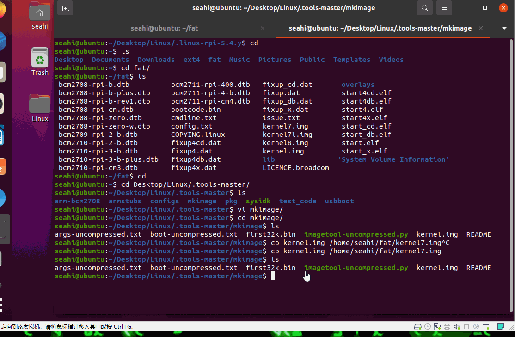Click 'README' in the last ls output
Viewport: 515px width, 337px height.
[478, 267]
